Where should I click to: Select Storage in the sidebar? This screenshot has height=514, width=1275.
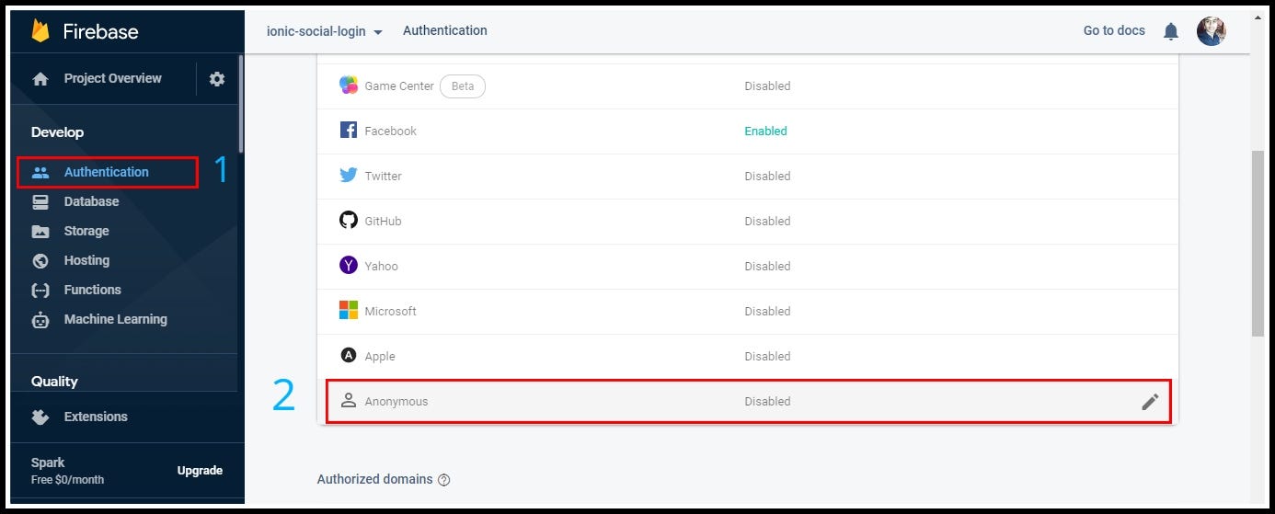point(86,231)
